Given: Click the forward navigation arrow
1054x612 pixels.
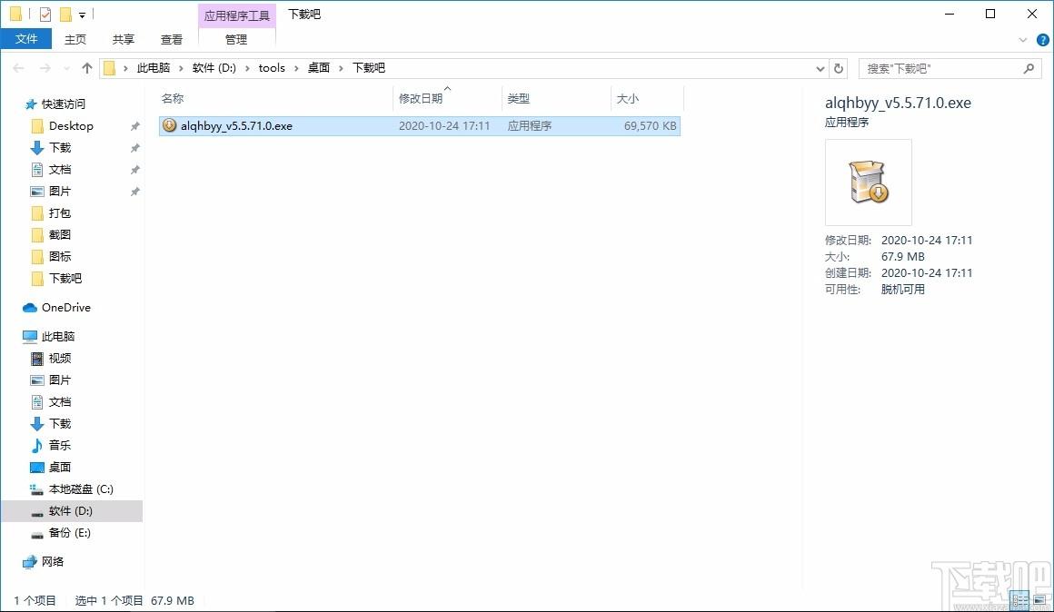Looking at the screenshot, I should coord(45,68).
